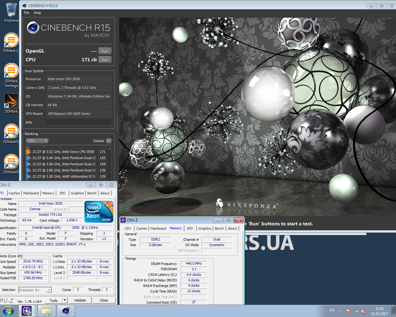Open the network tray icon
Viewport: 396px width, 317px height.
pos(356,311)
